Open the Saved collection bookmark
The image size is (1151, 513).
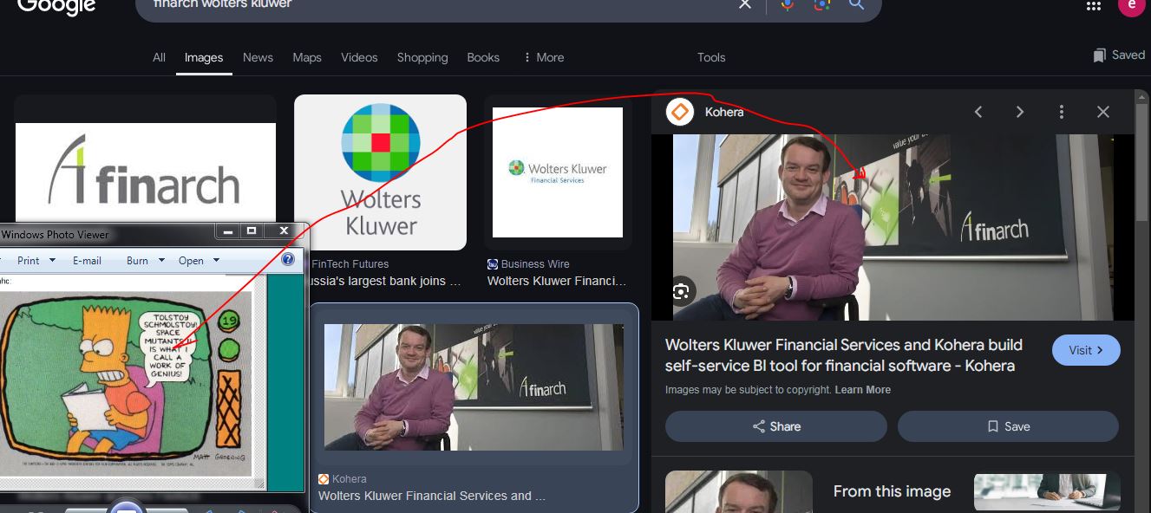1120,55
